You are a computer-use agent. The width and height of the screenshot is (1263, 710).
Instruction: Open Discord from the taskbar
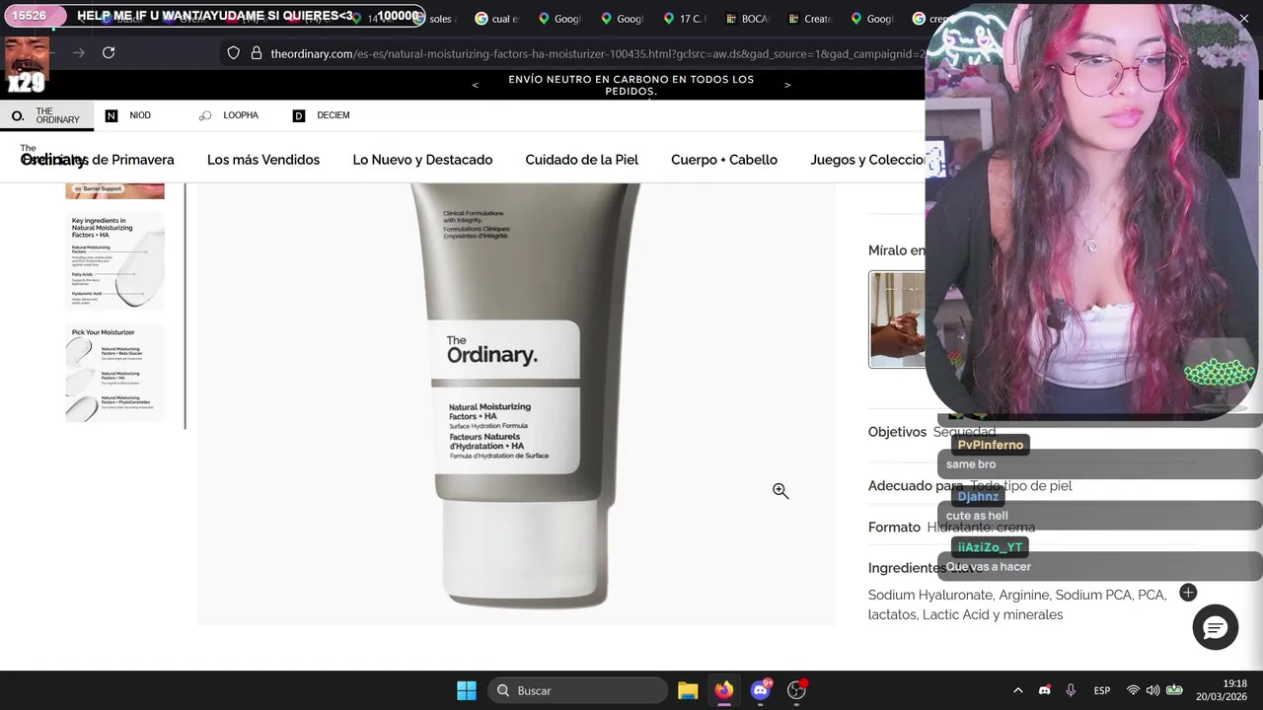tap(761, 690)
